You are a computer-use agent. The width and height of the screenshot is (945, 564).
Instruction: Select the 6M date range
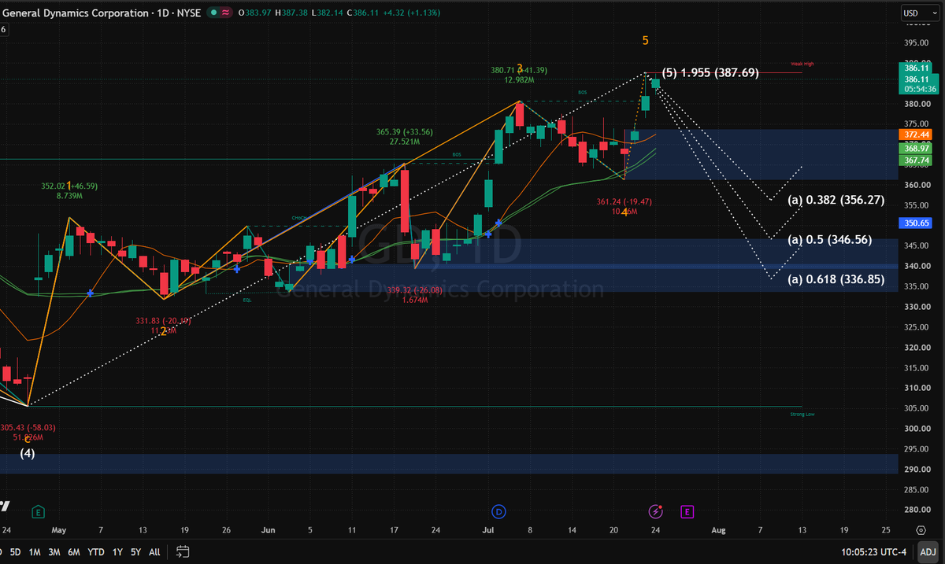tap(74, 551)
